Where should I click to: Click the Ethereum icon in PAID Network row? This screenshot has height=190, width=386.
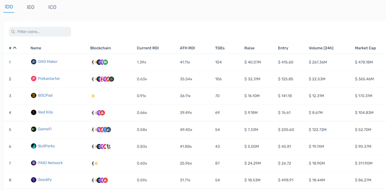pyautogui.click(x=93, y=163)
